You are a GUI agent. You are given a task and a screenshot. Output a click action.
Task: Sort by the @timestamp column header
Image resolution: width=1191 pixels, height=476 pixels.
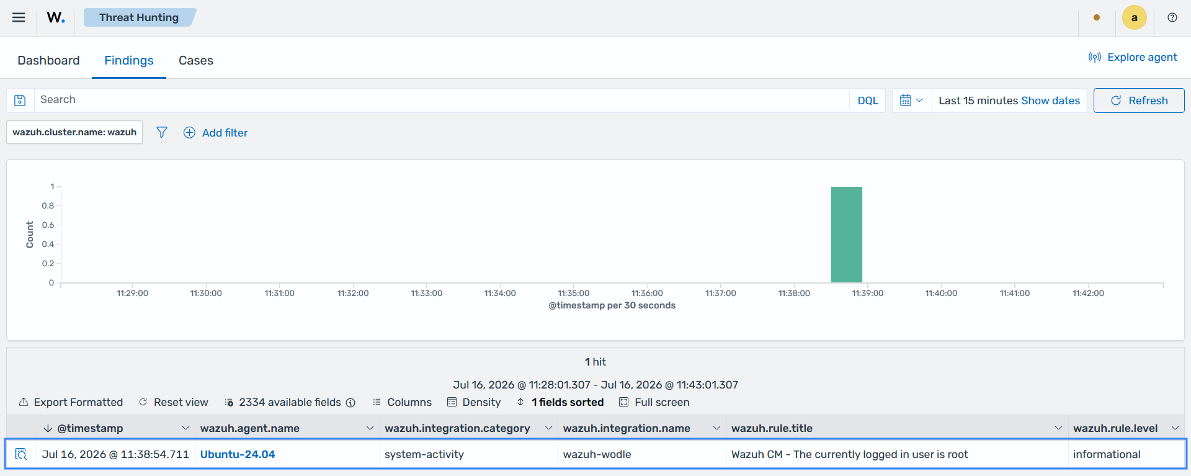click(90, 428)
